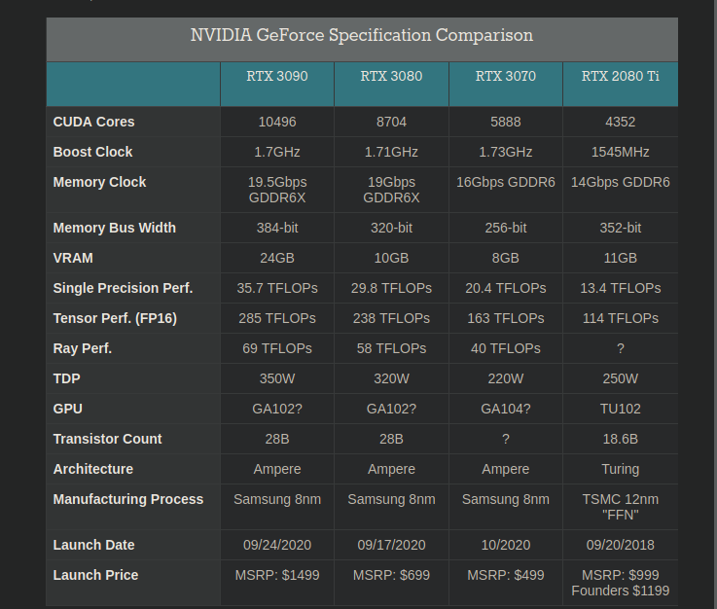717x609 pixels.
Task: Click the 5888 CUDA cores value
Action: pyautogui.click(x=506, y=122)
